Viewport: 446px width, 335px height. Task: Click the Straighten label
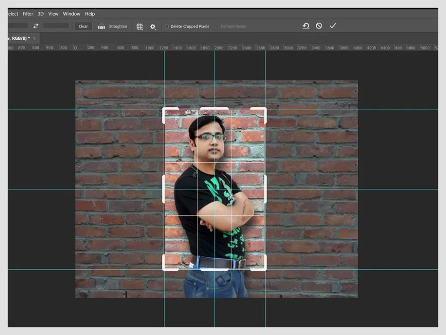coord(118,26)
